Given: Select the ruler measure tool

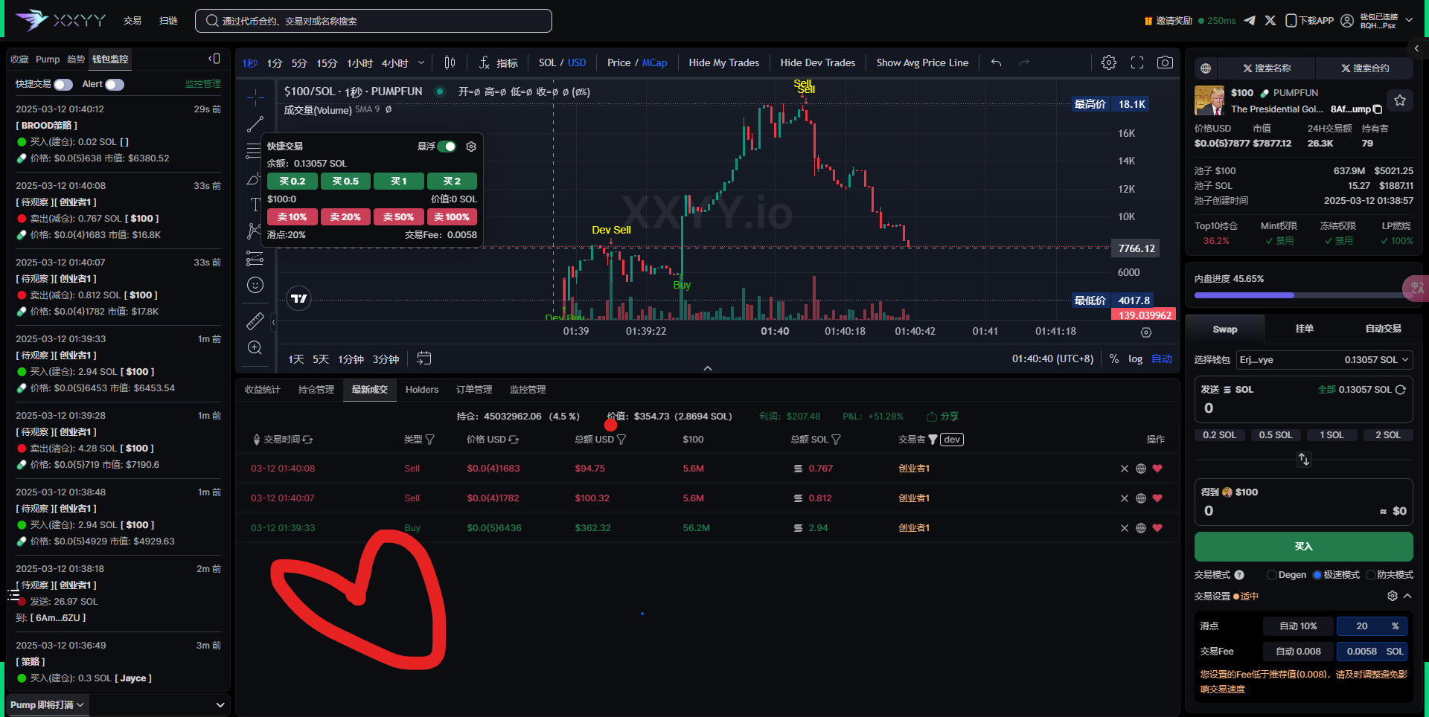Looking at the screenshot, I should pyautogui.click(x=255, y=321).
